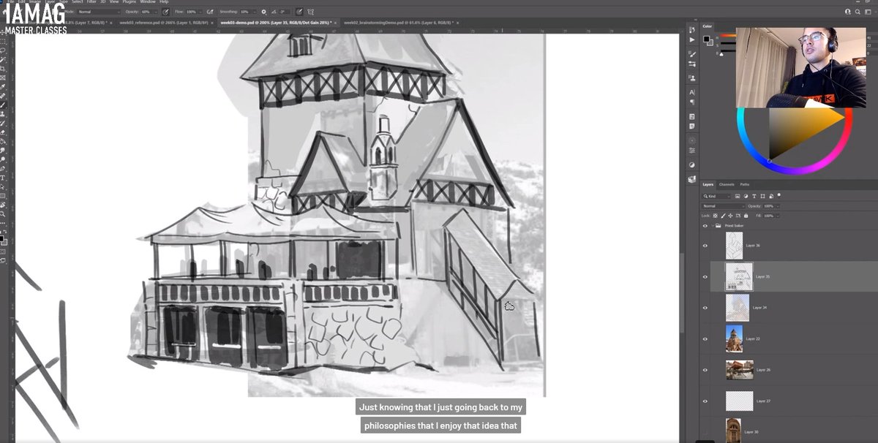Open the Clone Source panel icon
This screenshot has height=443, width=878.
[692, 77]
